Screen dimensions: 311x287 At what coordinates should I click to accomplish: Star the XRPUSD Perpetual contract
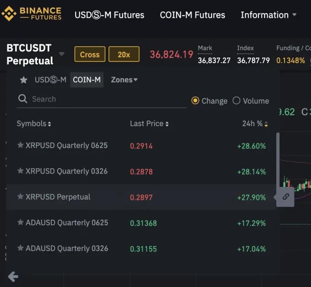[20, 197]
